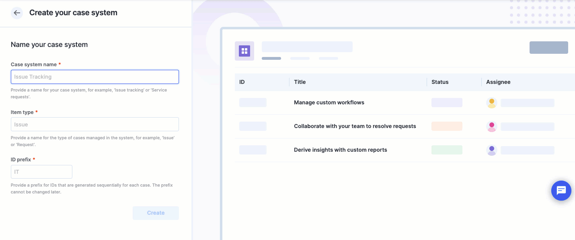Focus the Item type input field
Viewport: 575px width, 240px height.
(95, 124)
